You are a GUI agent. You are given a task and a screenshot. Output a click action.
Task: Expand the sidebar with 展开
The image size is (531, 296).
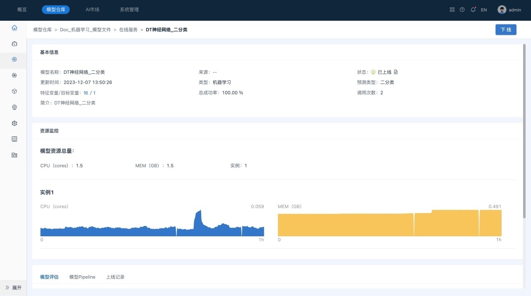[x=13, y=287]
